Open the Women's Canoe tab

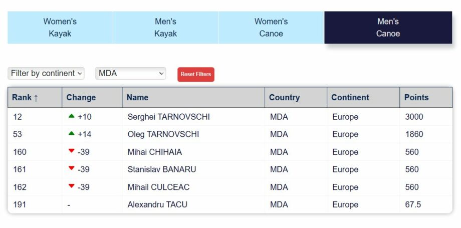click(271, 28)
